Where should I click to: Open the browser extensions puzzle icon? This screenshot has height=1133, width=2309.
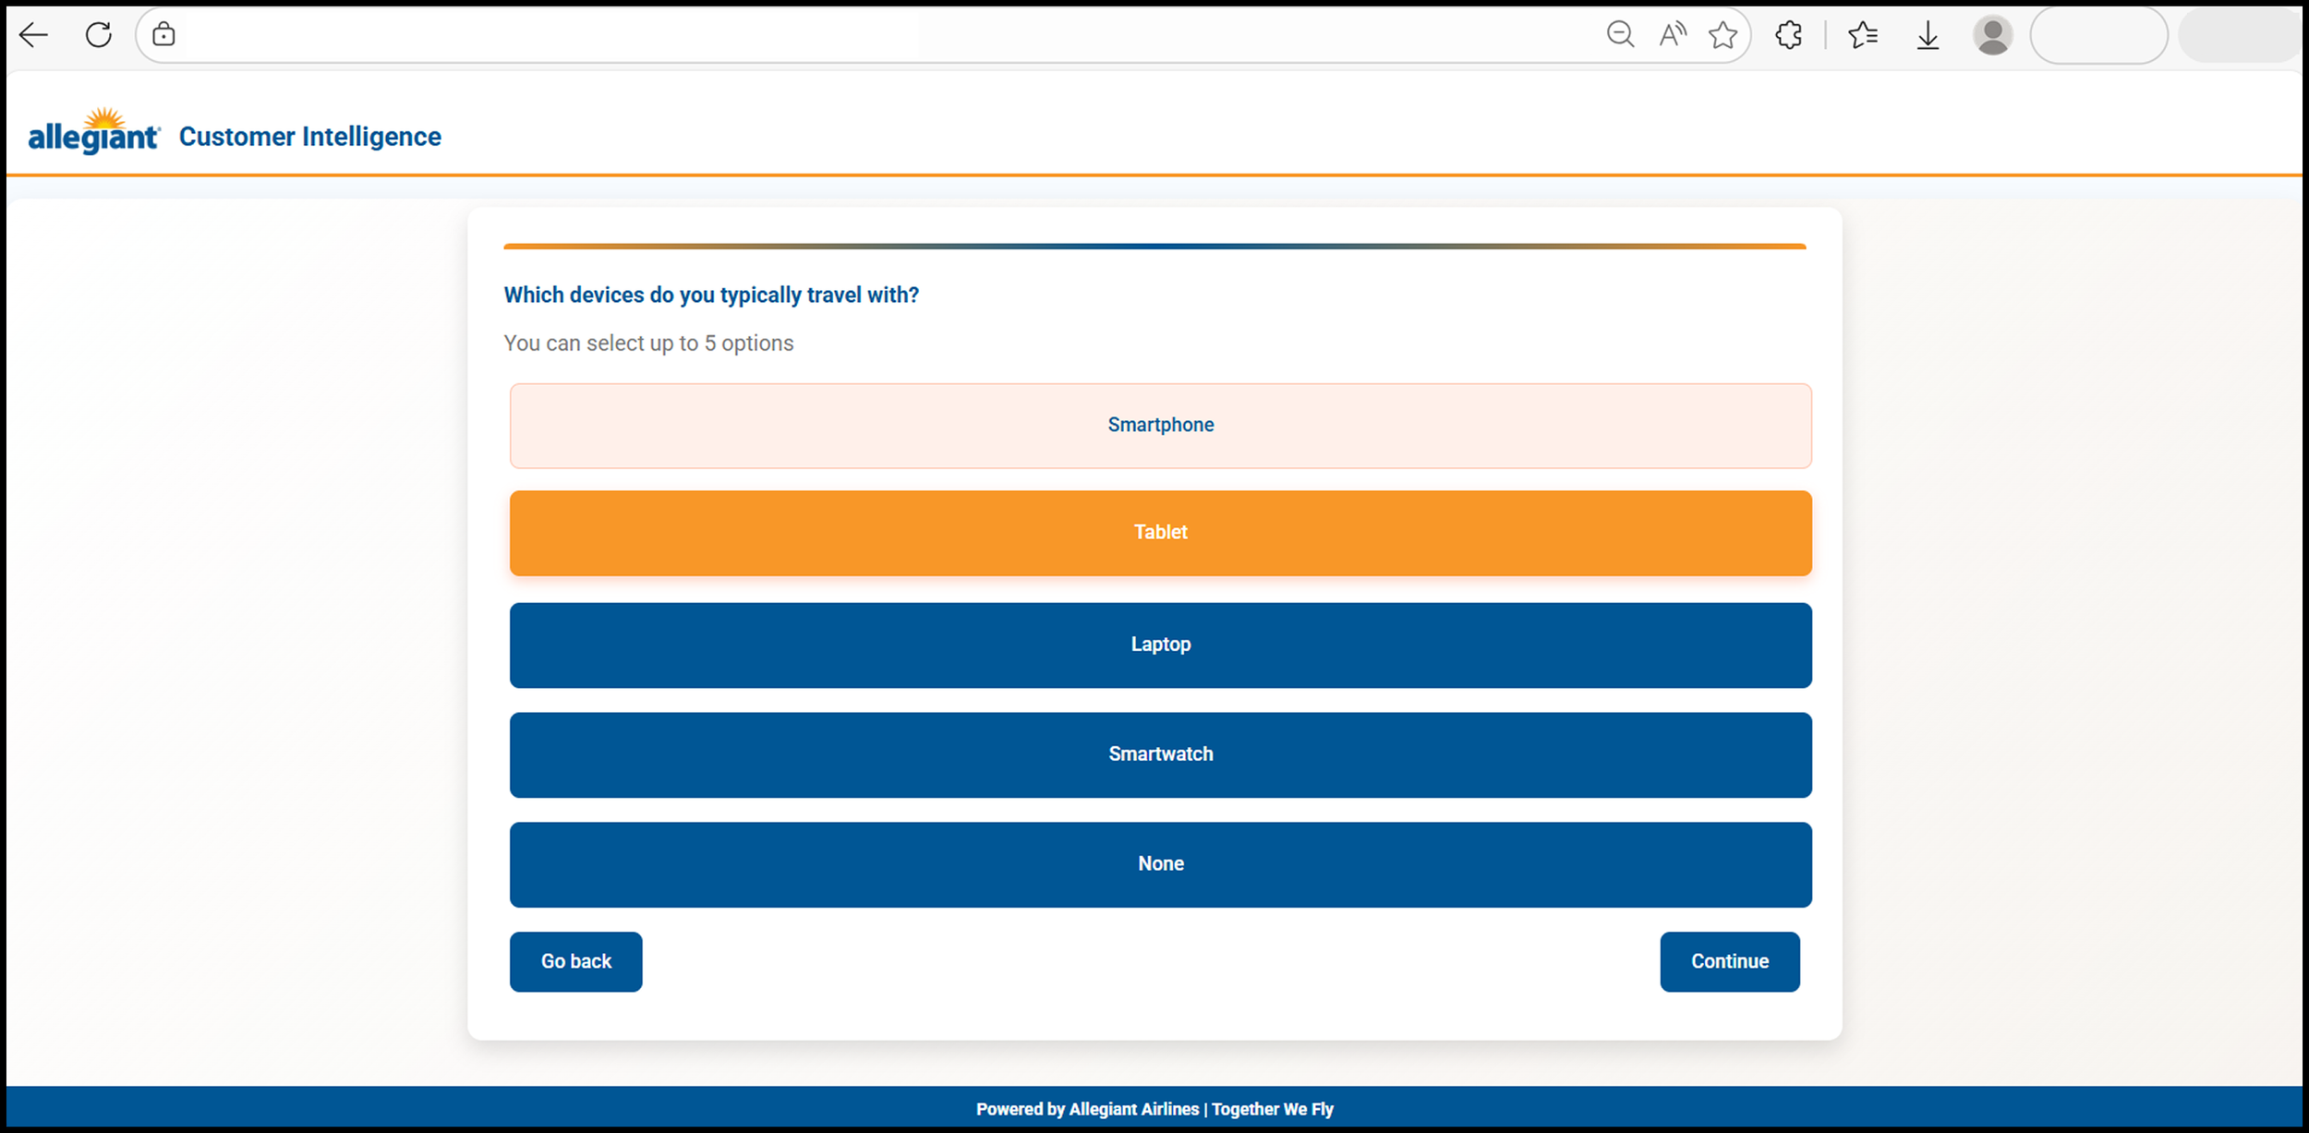(x=1789, y=35)
